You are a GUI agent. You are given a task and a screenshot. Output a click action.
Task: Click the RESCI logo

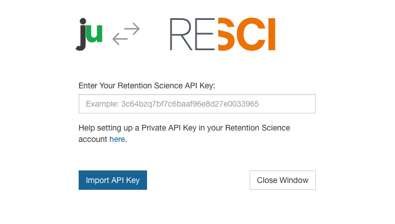223,34
